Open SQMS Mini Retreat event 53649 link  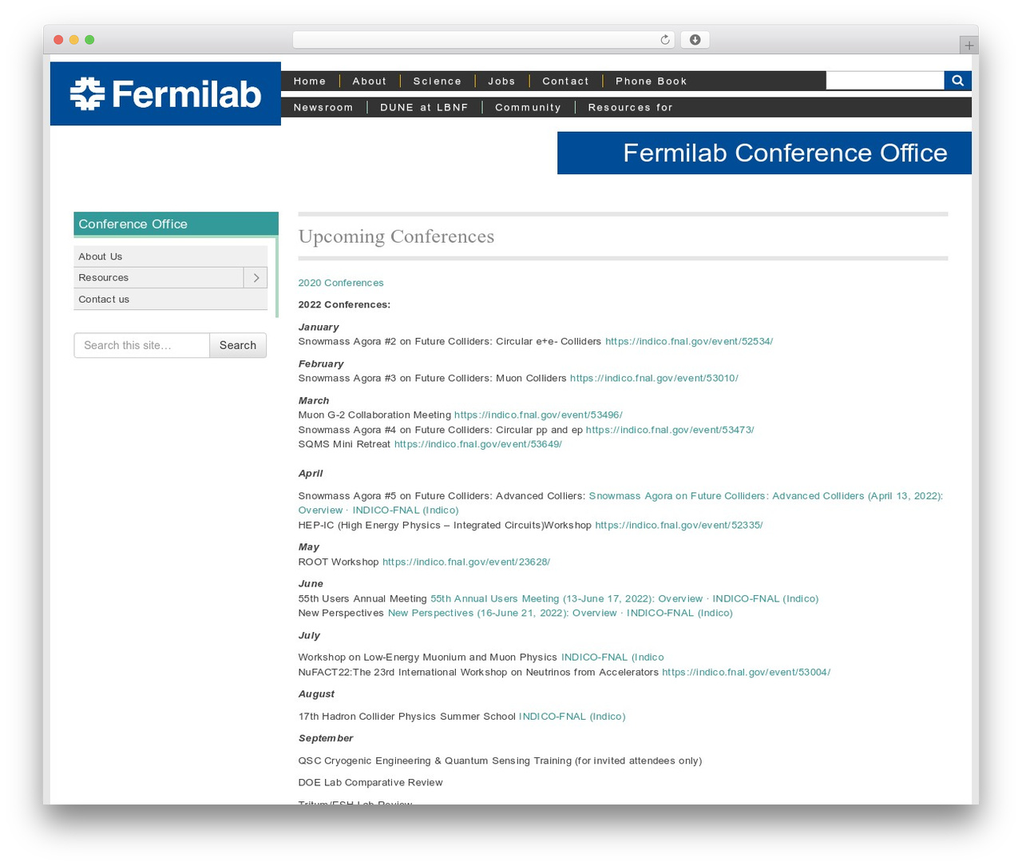coord(478,444)
